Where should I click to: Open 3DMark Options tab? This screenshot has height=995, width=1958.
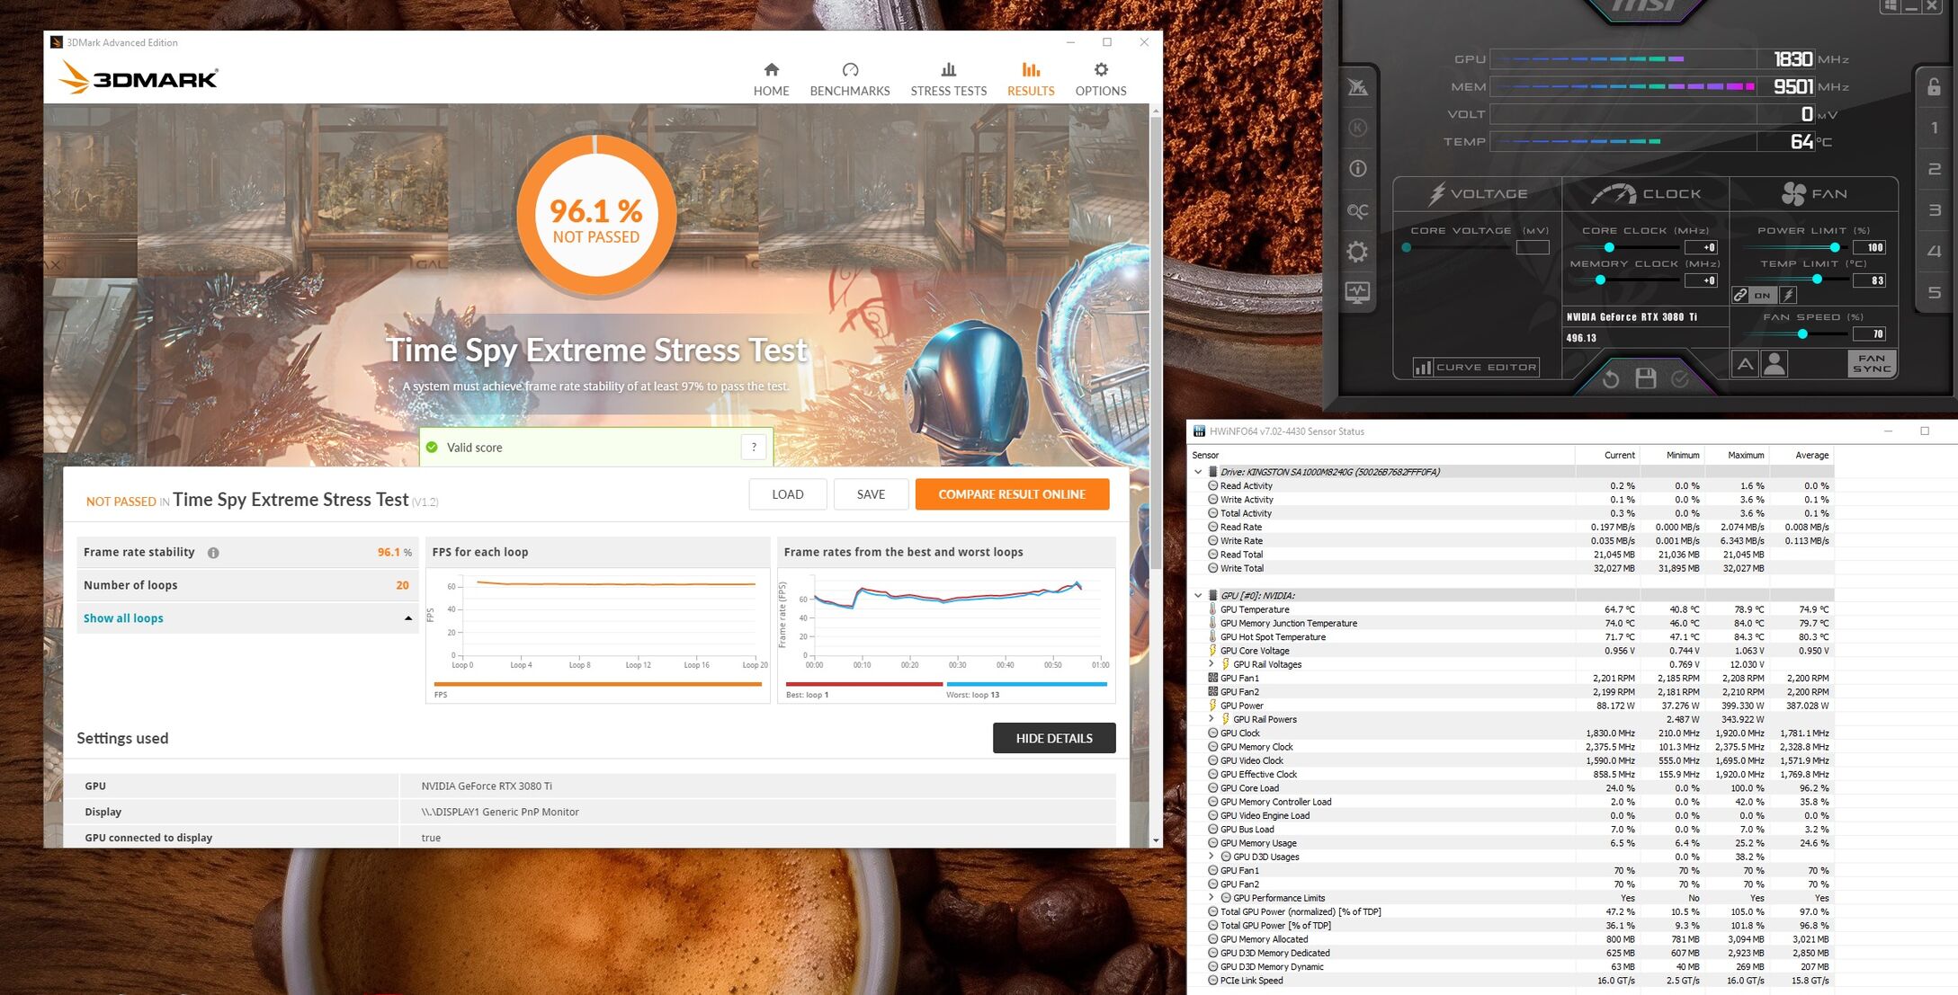pos(1101,79)
